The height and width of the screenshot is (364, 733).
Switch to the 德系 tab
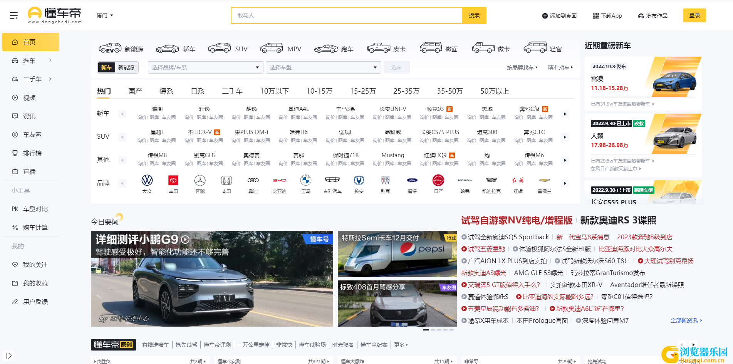166,91
